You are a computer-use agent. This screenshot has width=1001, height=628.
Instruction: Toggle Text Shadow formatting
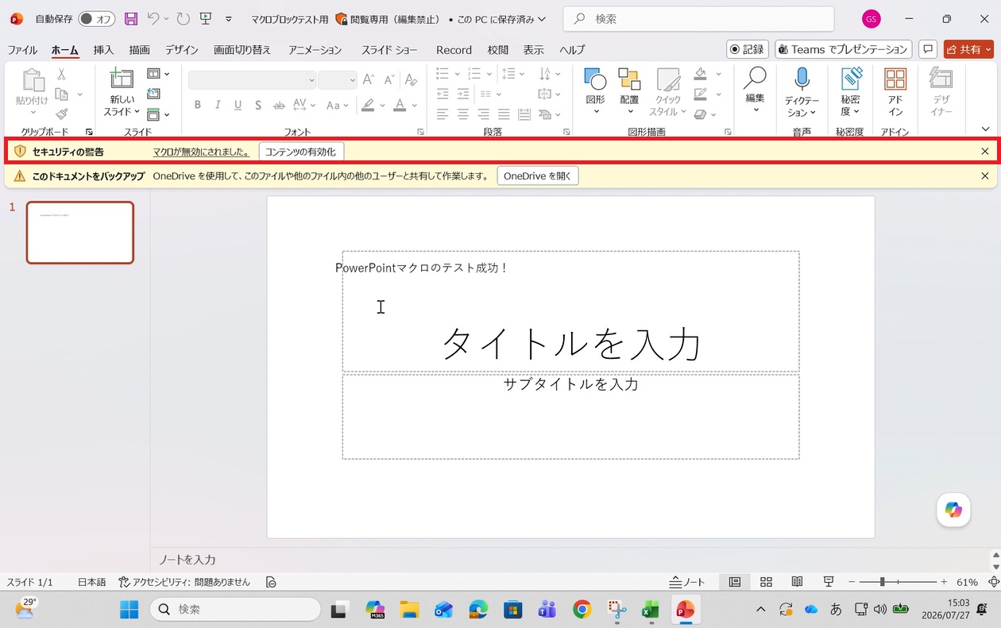[258, 105]
